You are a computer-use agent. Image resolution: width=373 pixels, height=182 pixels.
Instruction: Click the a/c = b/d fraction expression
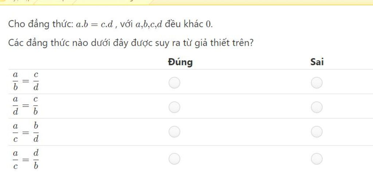coord(26,132)
